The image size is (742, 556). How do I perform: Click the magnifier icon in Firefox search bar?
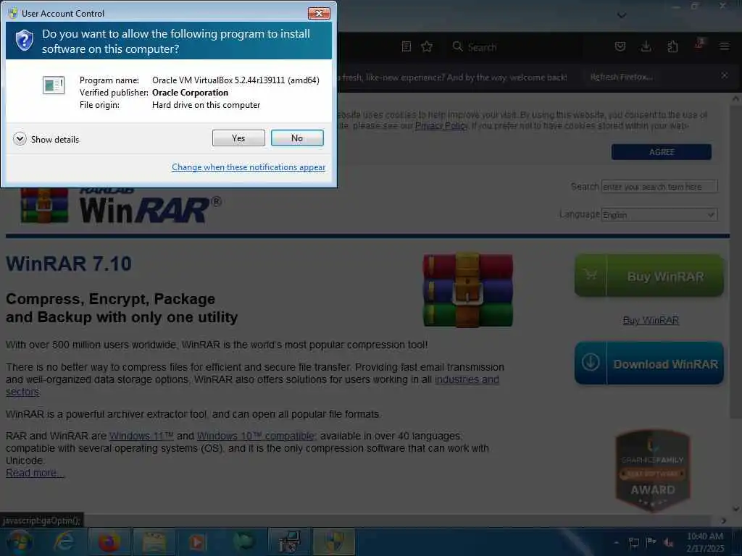pyautogui.click(x=457, y=46)
